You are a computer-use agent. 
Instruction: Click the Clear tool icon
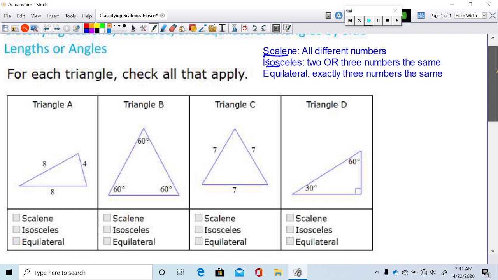coord(235,28)
